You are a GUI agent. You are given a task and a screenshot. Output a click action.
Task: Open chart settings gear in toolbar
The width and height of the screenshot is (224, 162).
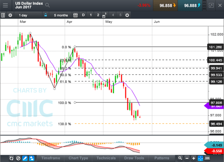pos(10,15)
